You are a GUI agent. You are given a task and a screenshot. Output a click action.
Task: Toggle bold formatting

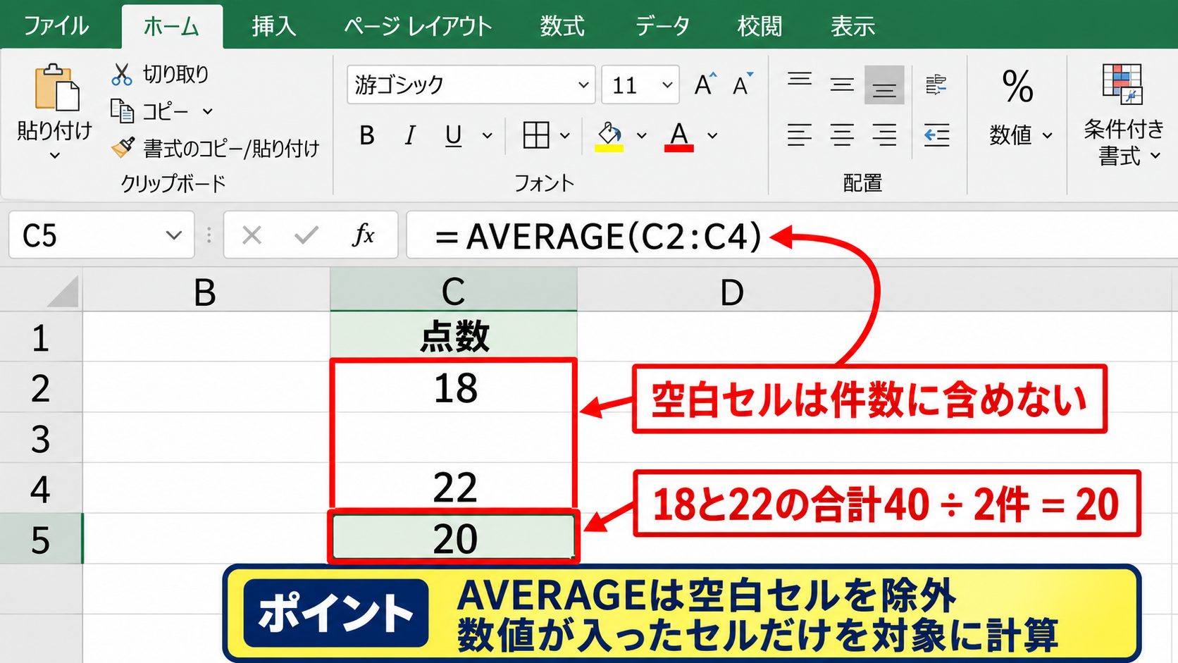click(x=367, y=135)
